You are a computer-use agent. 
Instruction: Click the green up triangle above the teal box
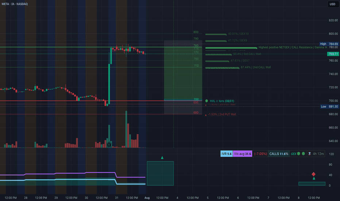(162, 158)
